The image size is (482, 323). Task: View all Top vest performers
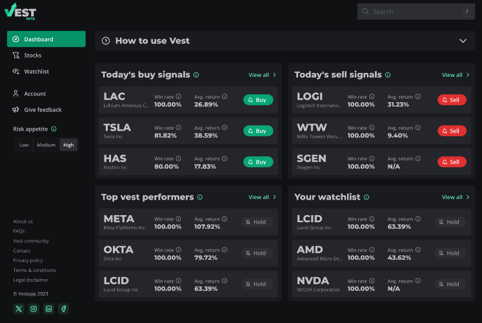point(262,197)
